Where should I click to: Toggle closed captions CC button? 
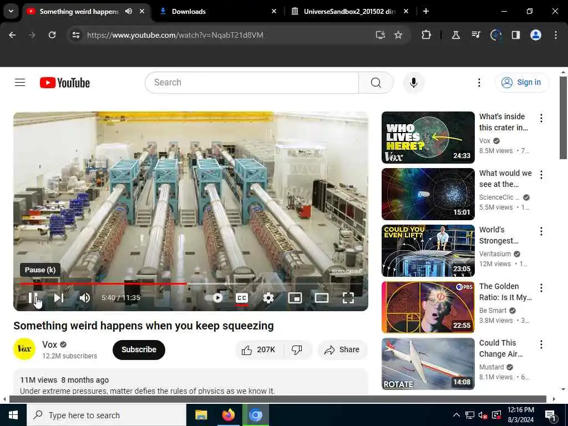tap(242, 298)
